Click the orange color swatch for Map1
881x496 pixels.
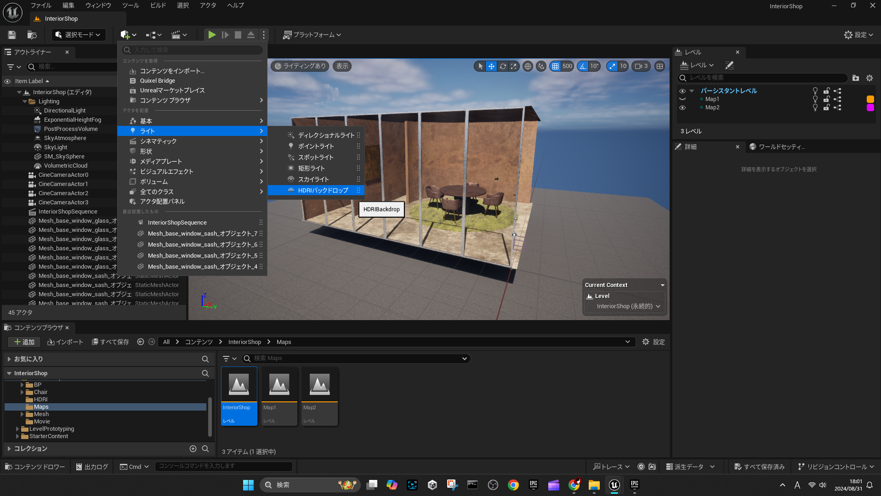870,99
